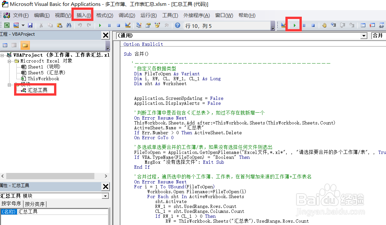The image size is (386, 225).
Task: Toggle Design Mode on the Debug toolbar
Action: pyautogui.click(x=283, y=25)
